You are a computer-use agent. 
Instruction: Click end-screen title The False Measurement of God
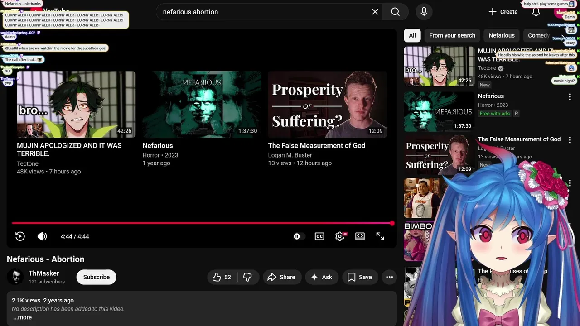[316, 145]
